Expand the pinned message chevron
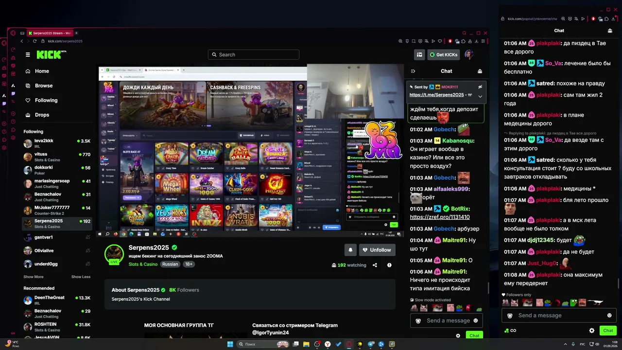 pos(480,96)
